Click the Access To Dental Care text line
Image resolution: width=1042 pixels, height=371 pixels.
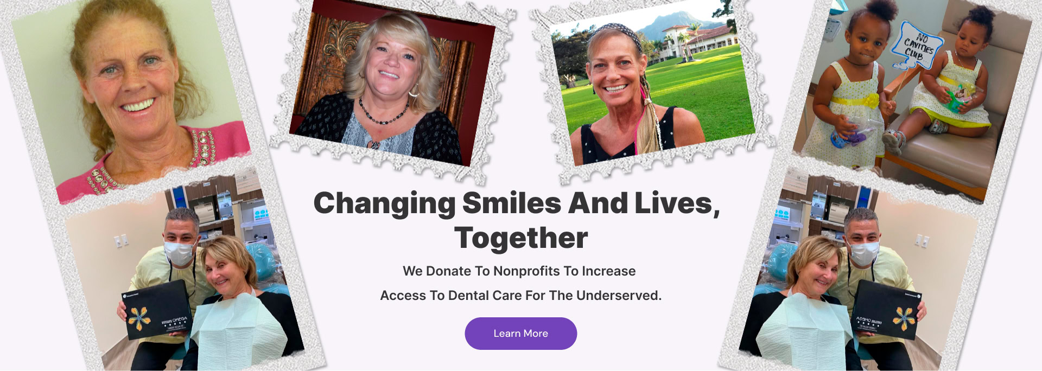pos(521,296)
